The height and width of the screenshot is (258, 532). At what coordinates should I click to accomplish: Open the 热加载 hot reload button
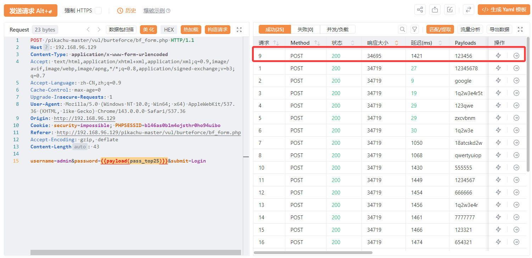coord(191,29)
